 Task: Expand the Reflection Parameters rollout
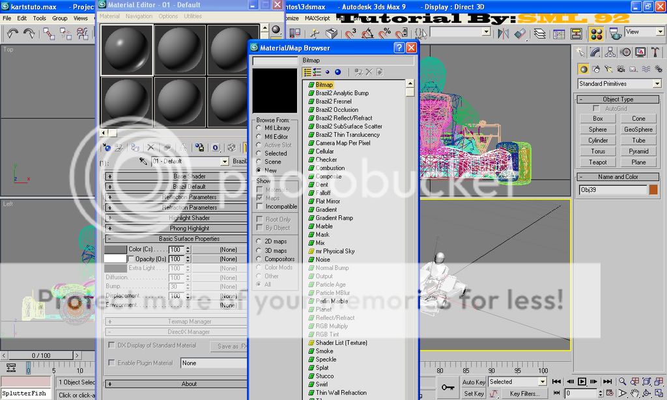[x=176, y=196]
